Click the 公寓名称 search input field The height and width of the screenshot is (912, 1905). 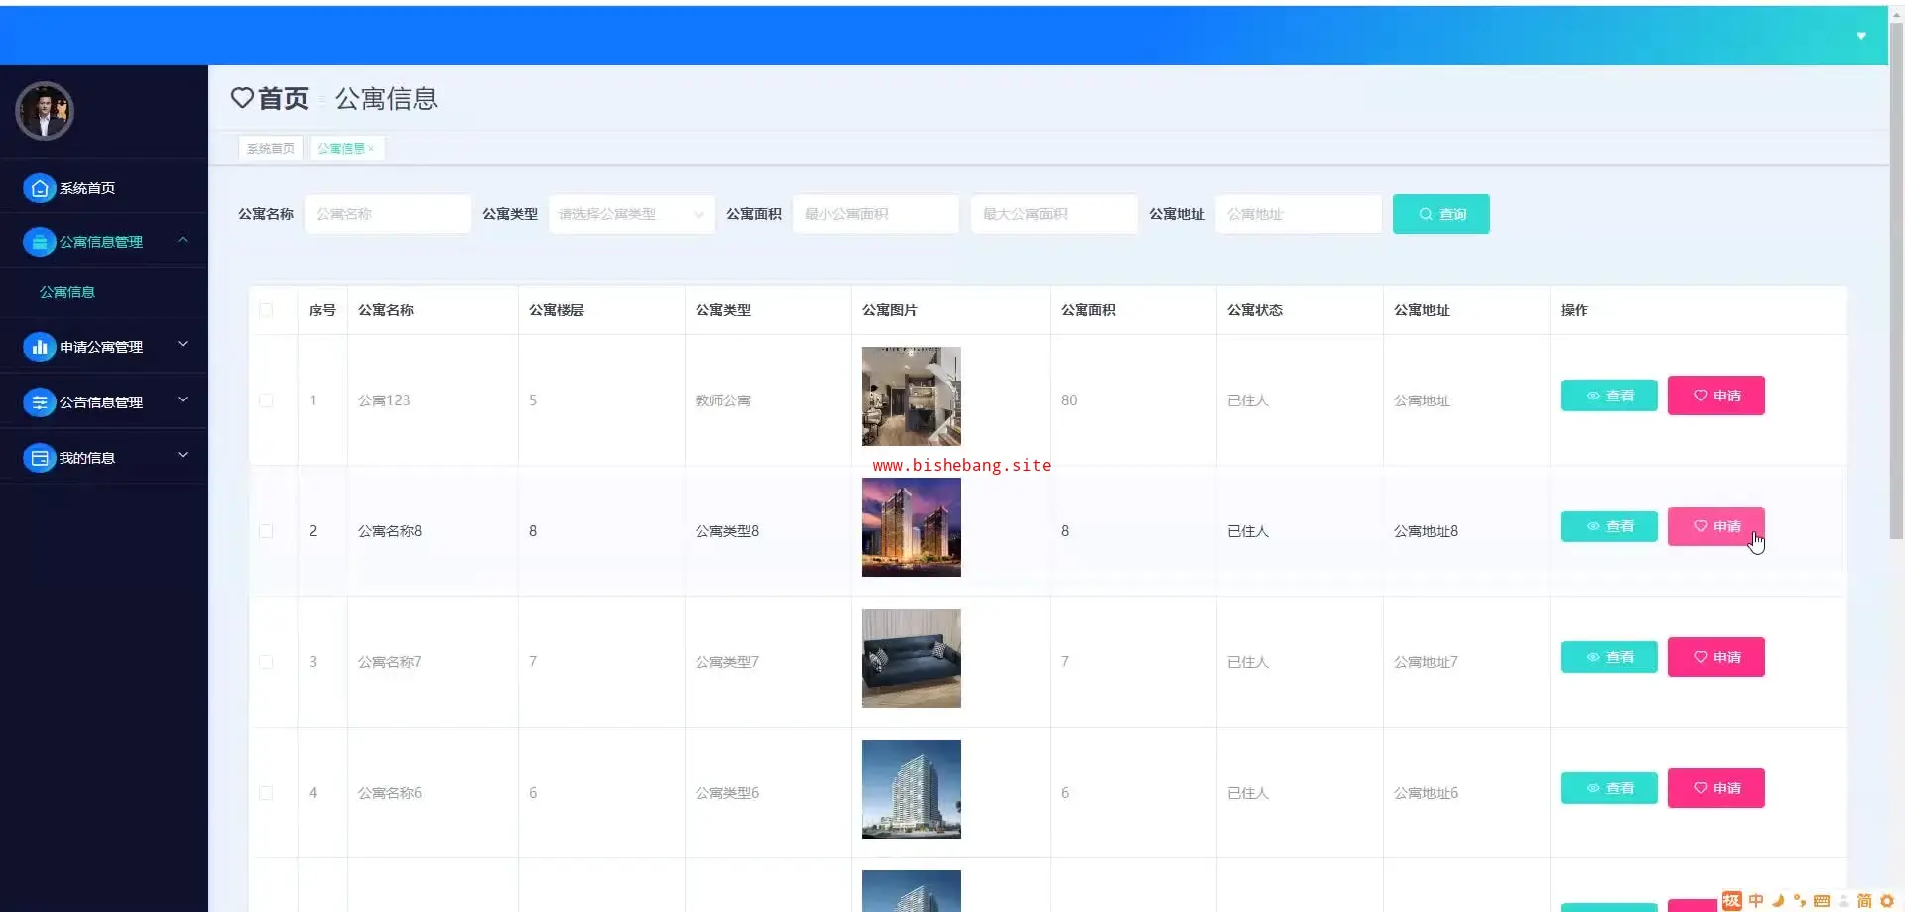click(x=387, y=214)
